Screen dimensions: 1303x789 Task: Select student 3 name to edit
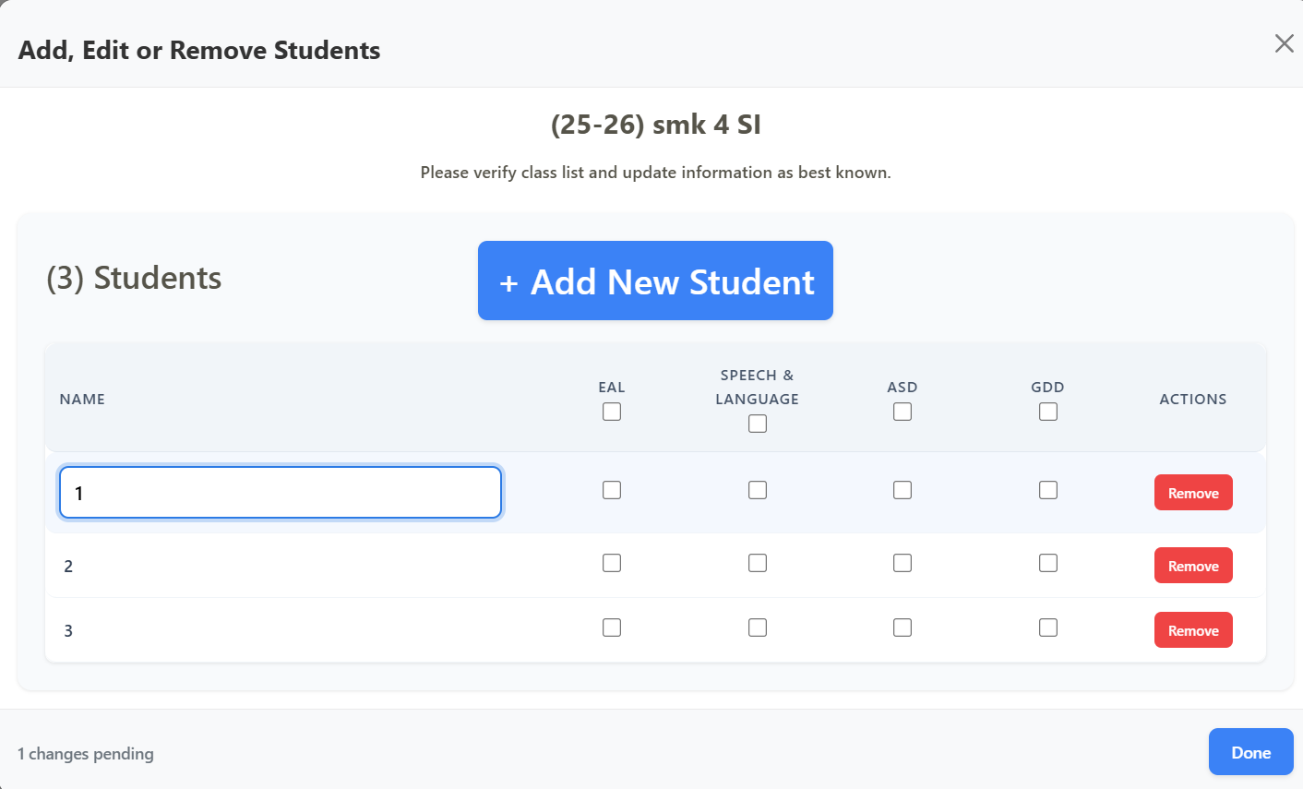click(x=68, y=630)
